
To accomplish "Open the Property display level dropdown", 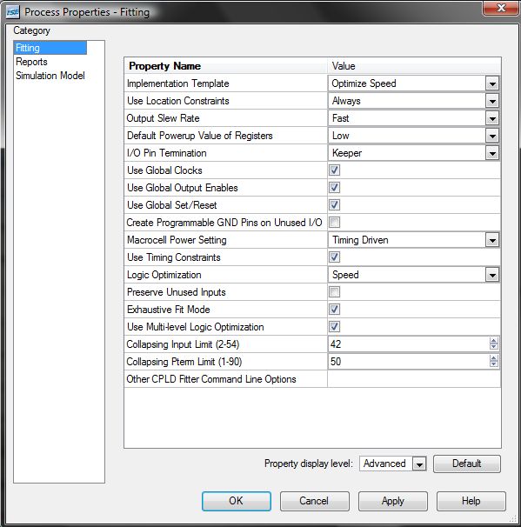I will click(x=419, y=464).
